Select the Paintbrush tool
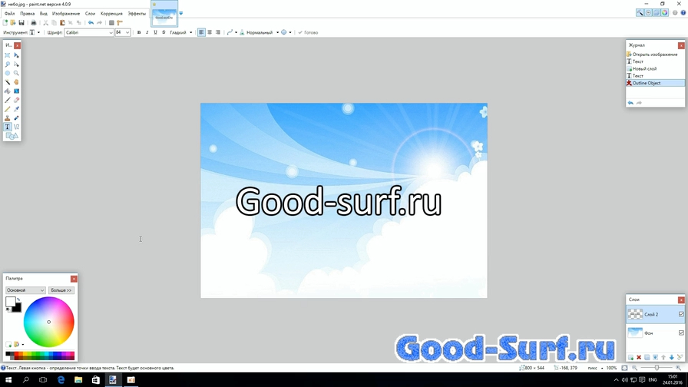This screenshot has height=387, width=688. pyautogui.click(x=8, y=100)
